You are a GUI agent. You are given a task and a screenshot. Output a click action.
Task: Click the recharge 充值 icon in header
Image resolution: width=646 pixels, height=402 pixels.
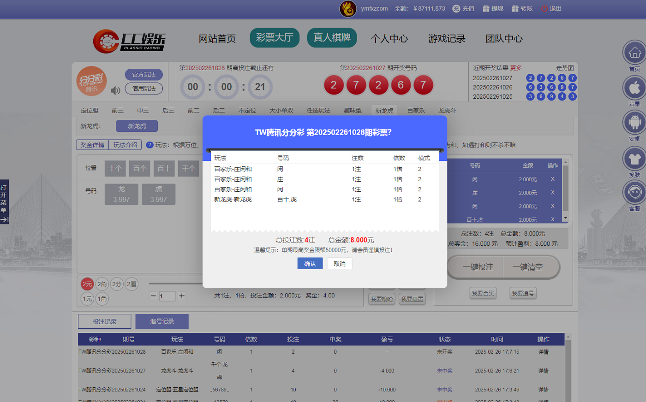456,9
